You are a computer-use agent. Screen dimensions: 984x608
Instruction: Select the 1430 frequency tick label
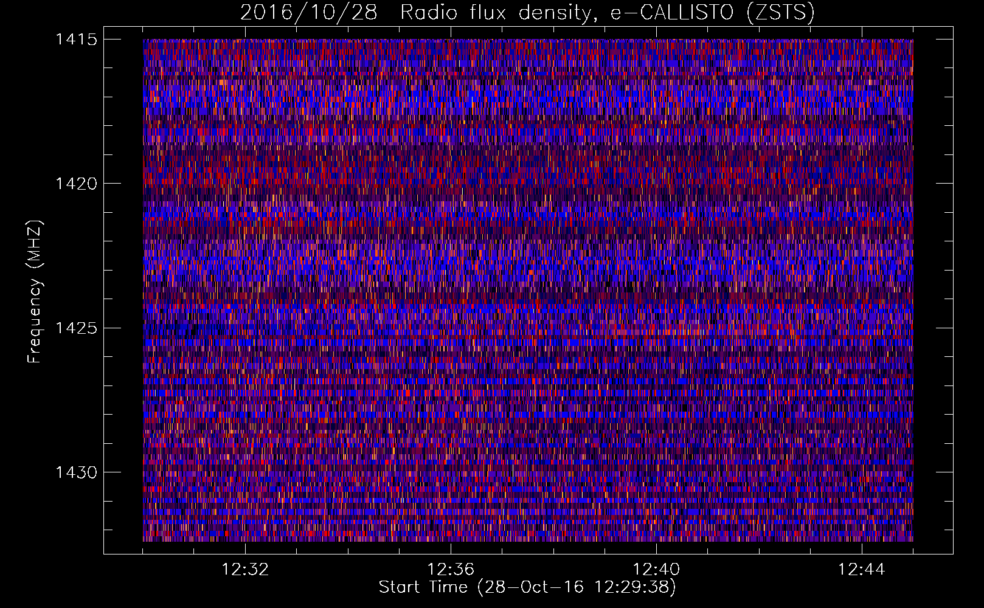coord(76,472)
